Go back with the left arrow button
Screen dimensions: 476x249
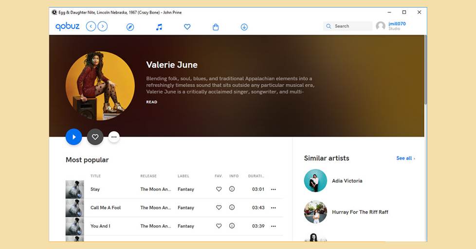click(x=91, y=26)
